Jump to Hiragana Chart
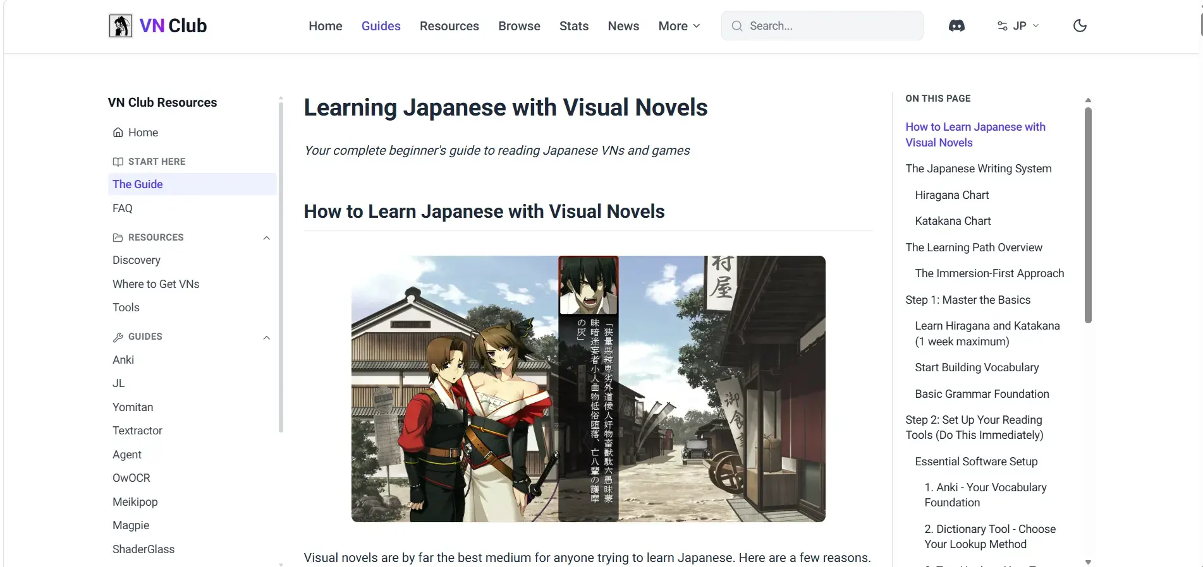The image size is (1203, 567). [952, 195]
